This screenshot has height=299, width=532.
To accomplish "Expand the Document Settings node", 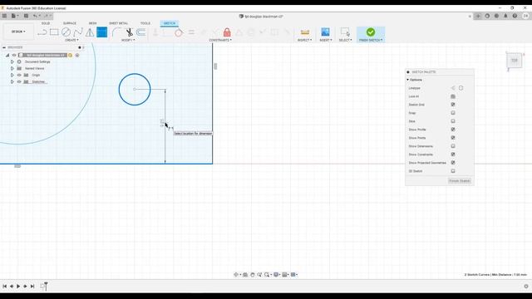I will click(x=12, y=61).
